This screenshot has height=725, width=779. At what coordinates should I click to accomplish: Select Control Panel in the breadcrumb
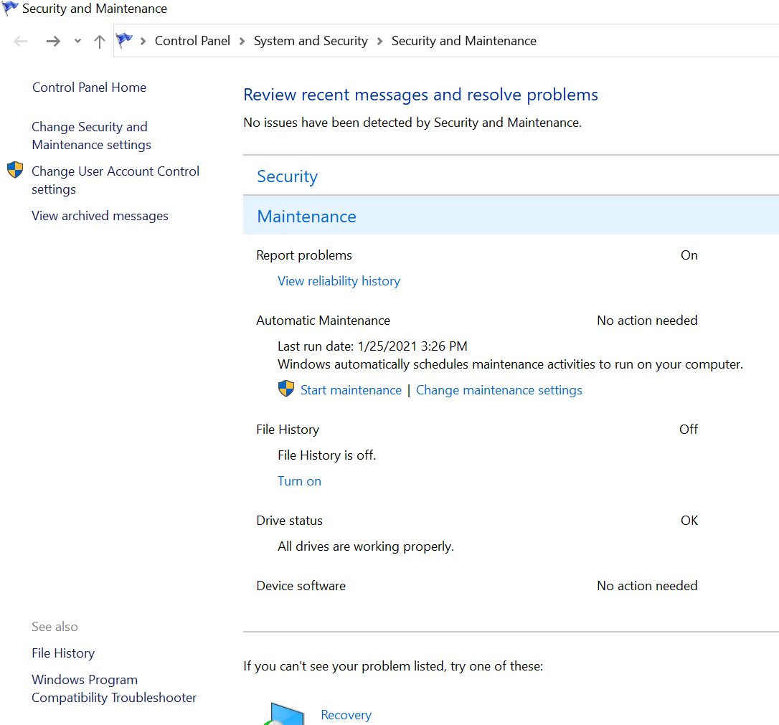(x=192, y=40)
